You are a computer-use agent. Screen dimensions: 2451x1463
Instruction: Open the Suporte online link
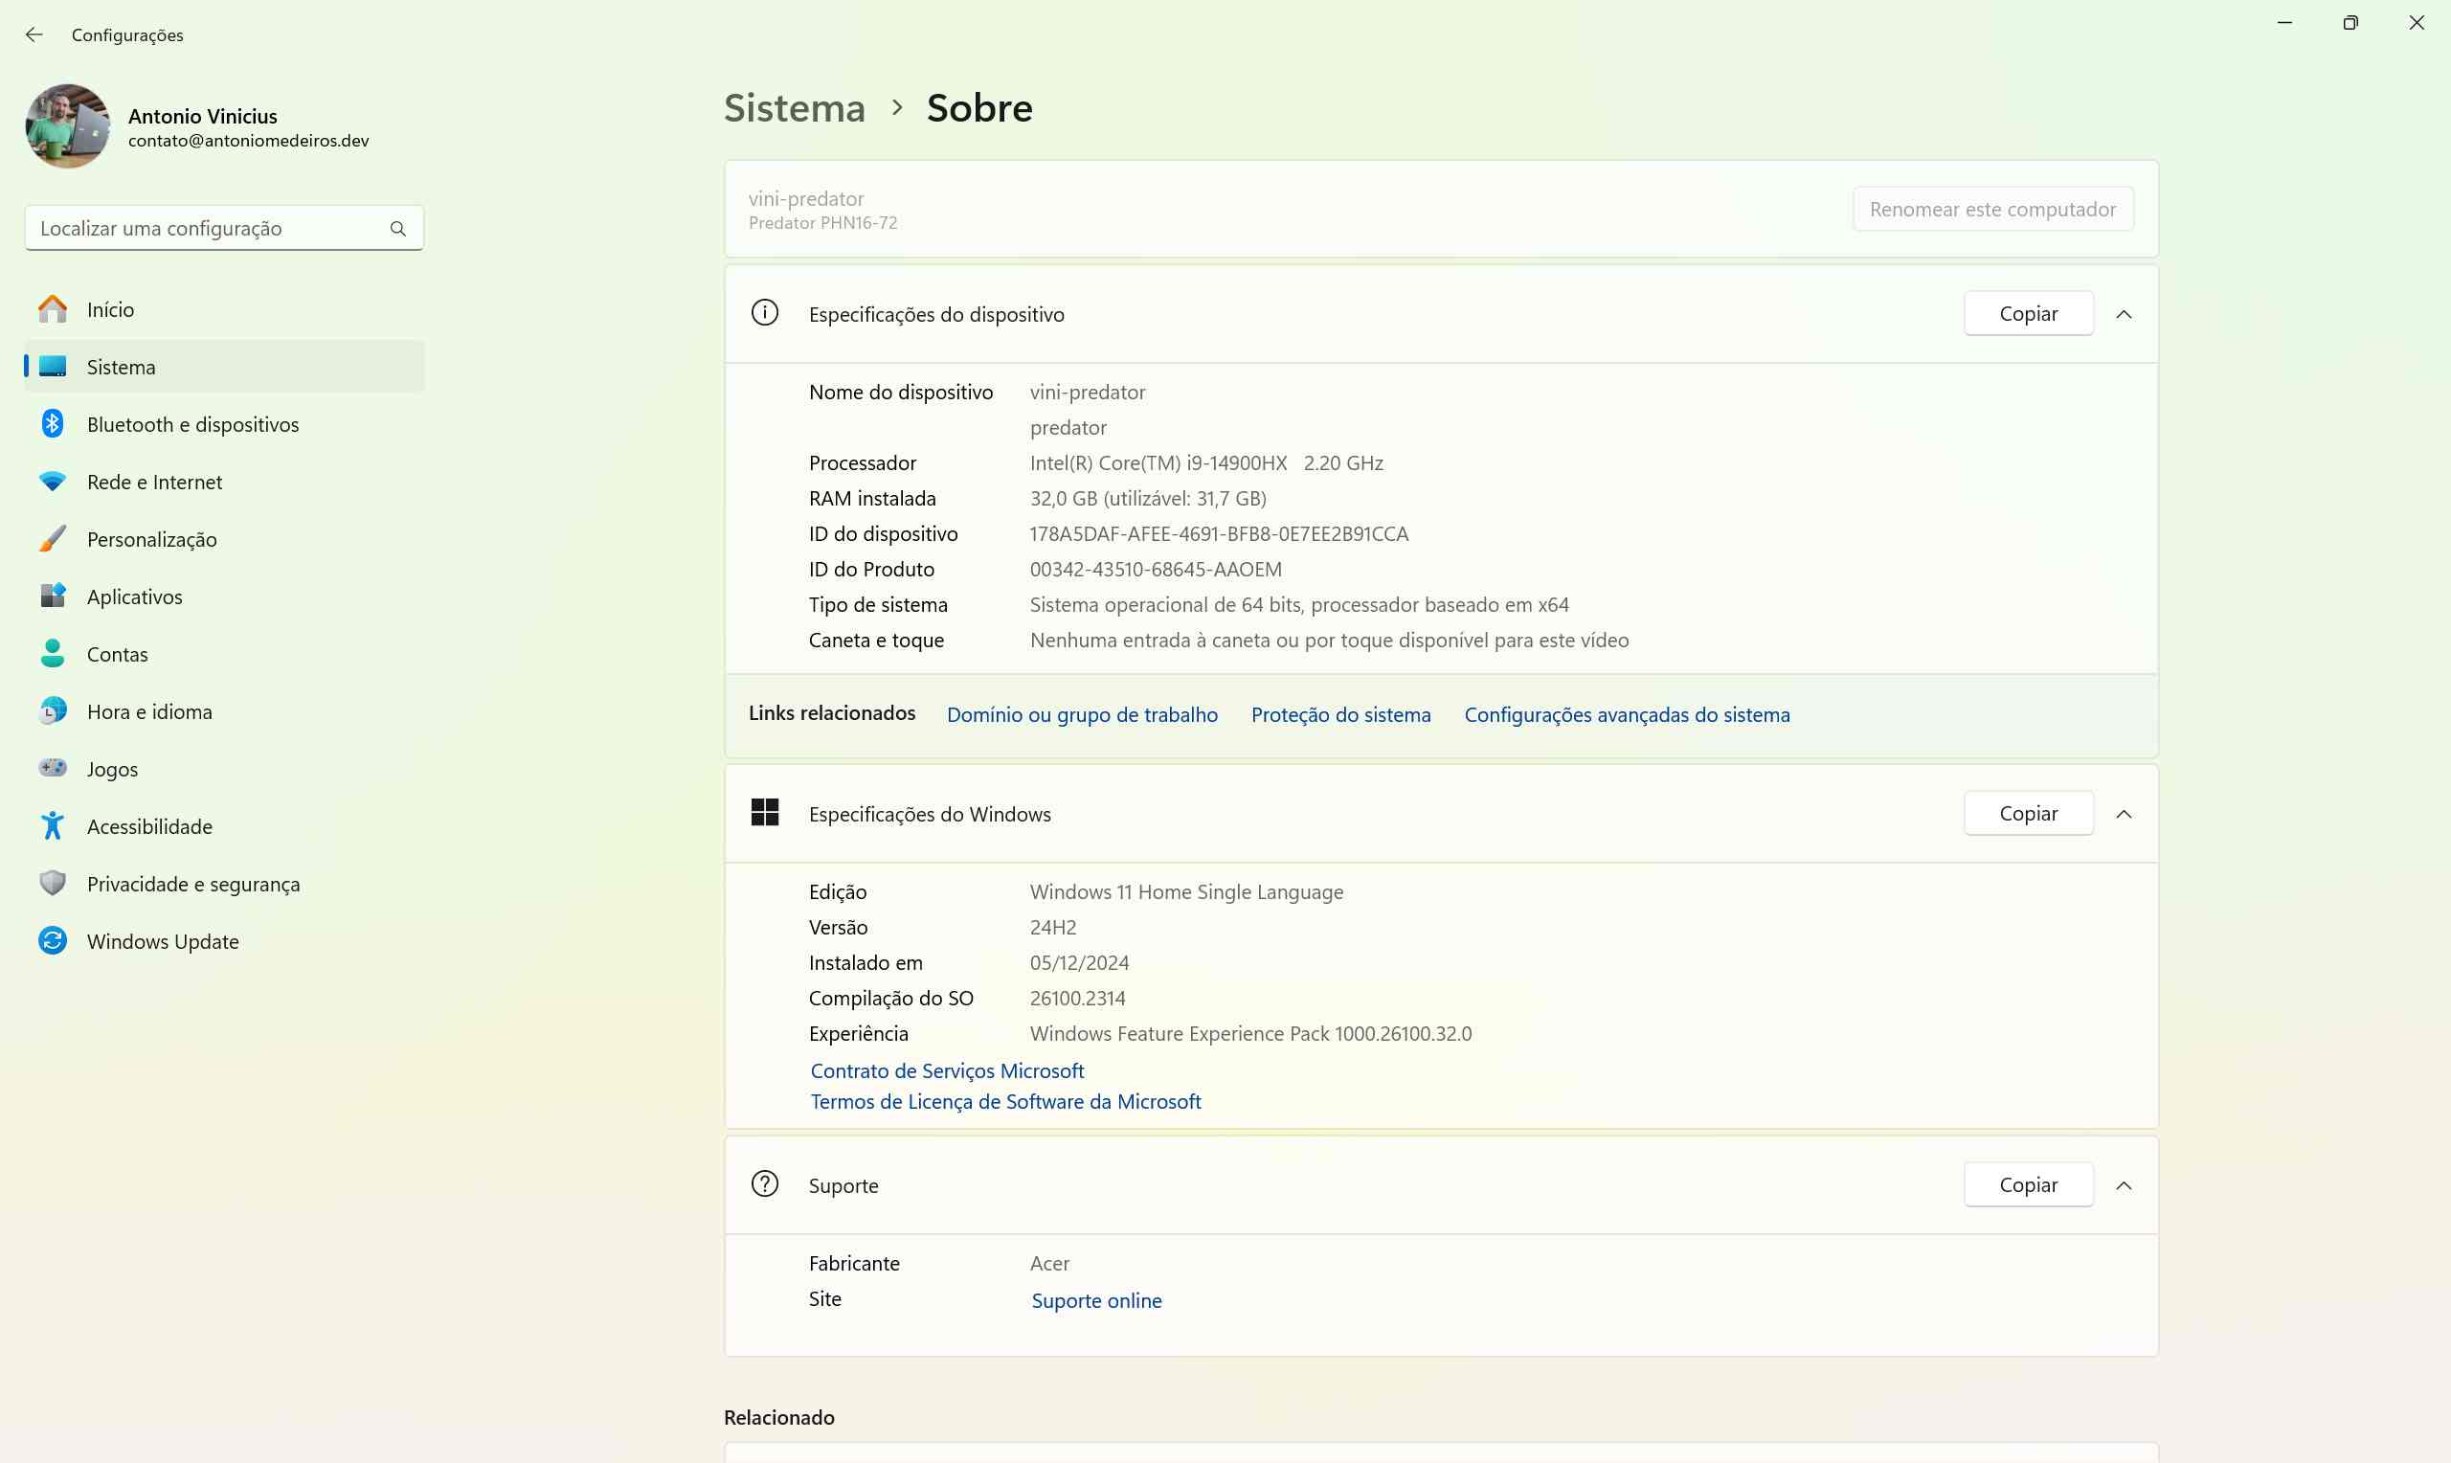[x=1096, y=1300]
